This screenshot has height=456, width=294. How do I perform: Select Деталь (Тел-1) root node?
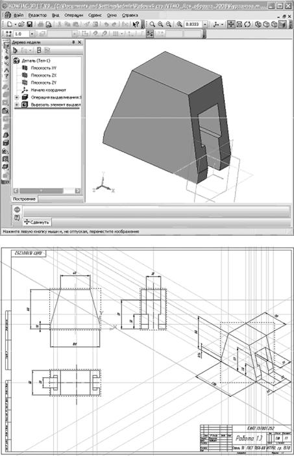(x=36, y=60)
